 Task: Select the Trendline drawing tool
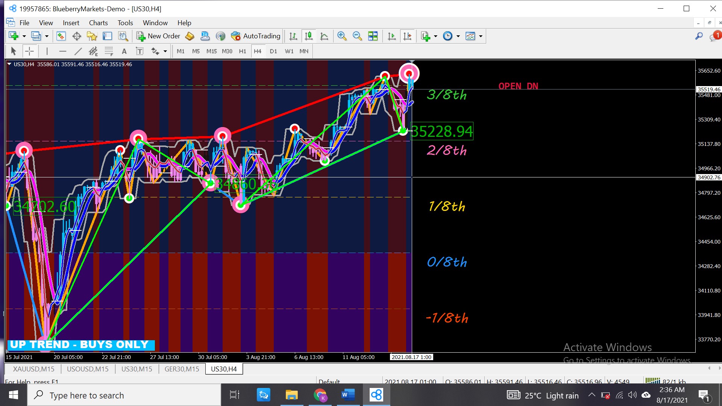pos(78,51)
